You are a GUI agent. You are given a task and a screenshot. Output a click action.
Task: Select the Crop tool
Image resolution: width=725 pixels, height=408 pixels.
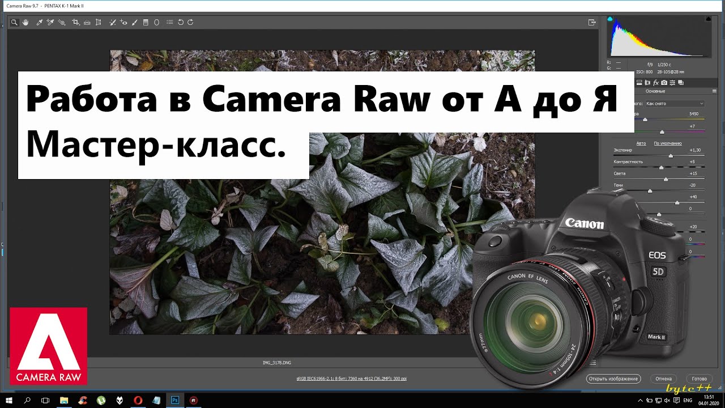[75, 22]
